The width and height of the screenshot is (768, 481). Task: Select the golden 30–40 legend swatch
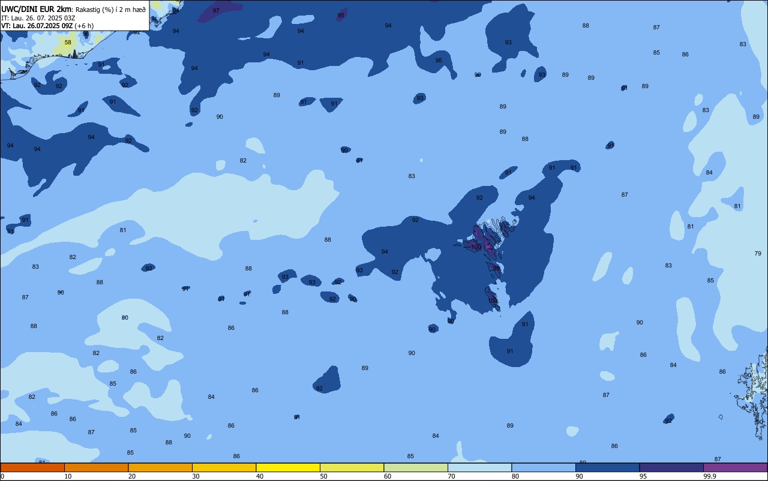pos(224,467)
